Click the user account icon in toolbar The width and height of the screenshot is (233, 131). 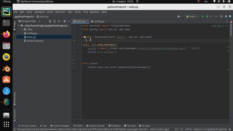(x=179, y=16)
